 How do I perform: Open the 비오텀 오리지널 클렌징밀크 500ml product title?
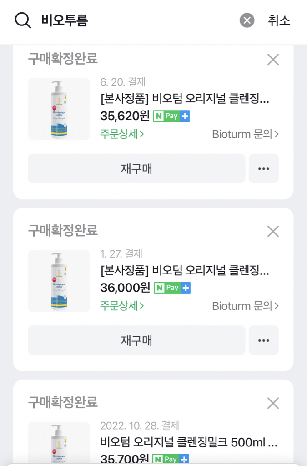point(188,442)
